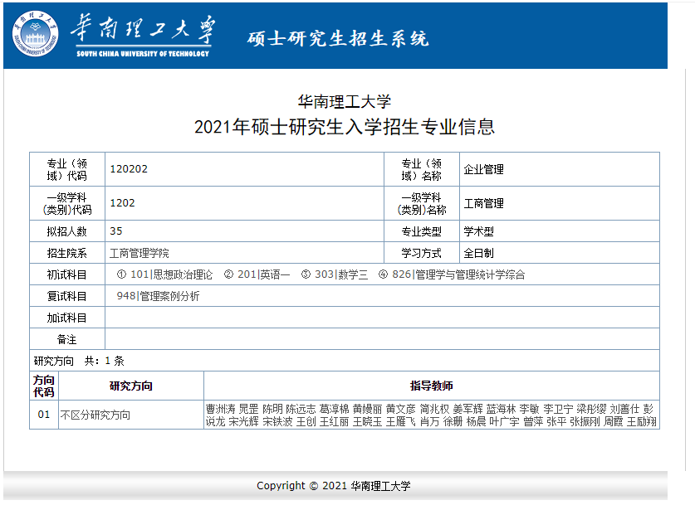Viewport: 695px width, 505px height.
Task: Select the major code value 120202
Action: (x=129, y=169)
